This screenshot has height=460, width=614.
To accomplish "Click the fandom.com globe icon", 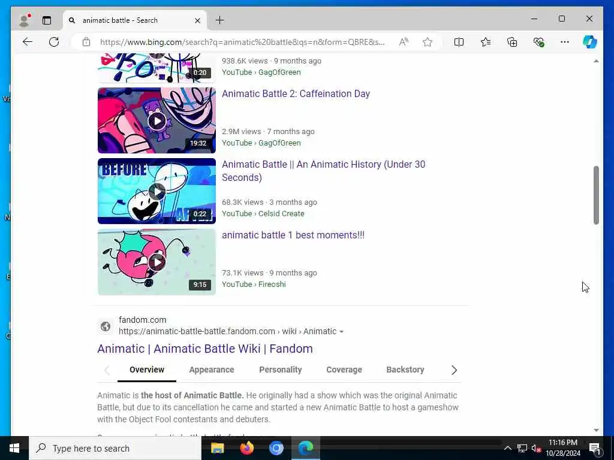I will pyautogui.click(x=106, y=326).
